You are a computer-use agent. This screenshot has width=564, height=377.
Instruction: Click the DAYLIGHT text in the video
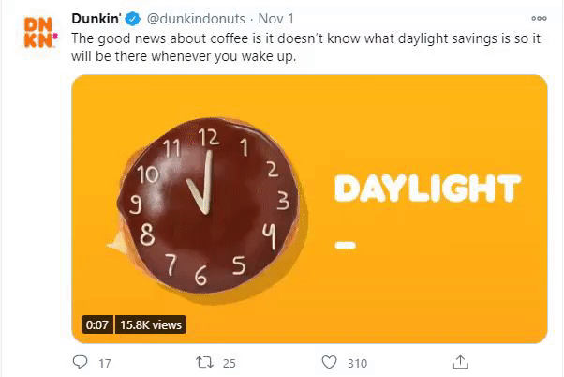(x=427, y=188)
